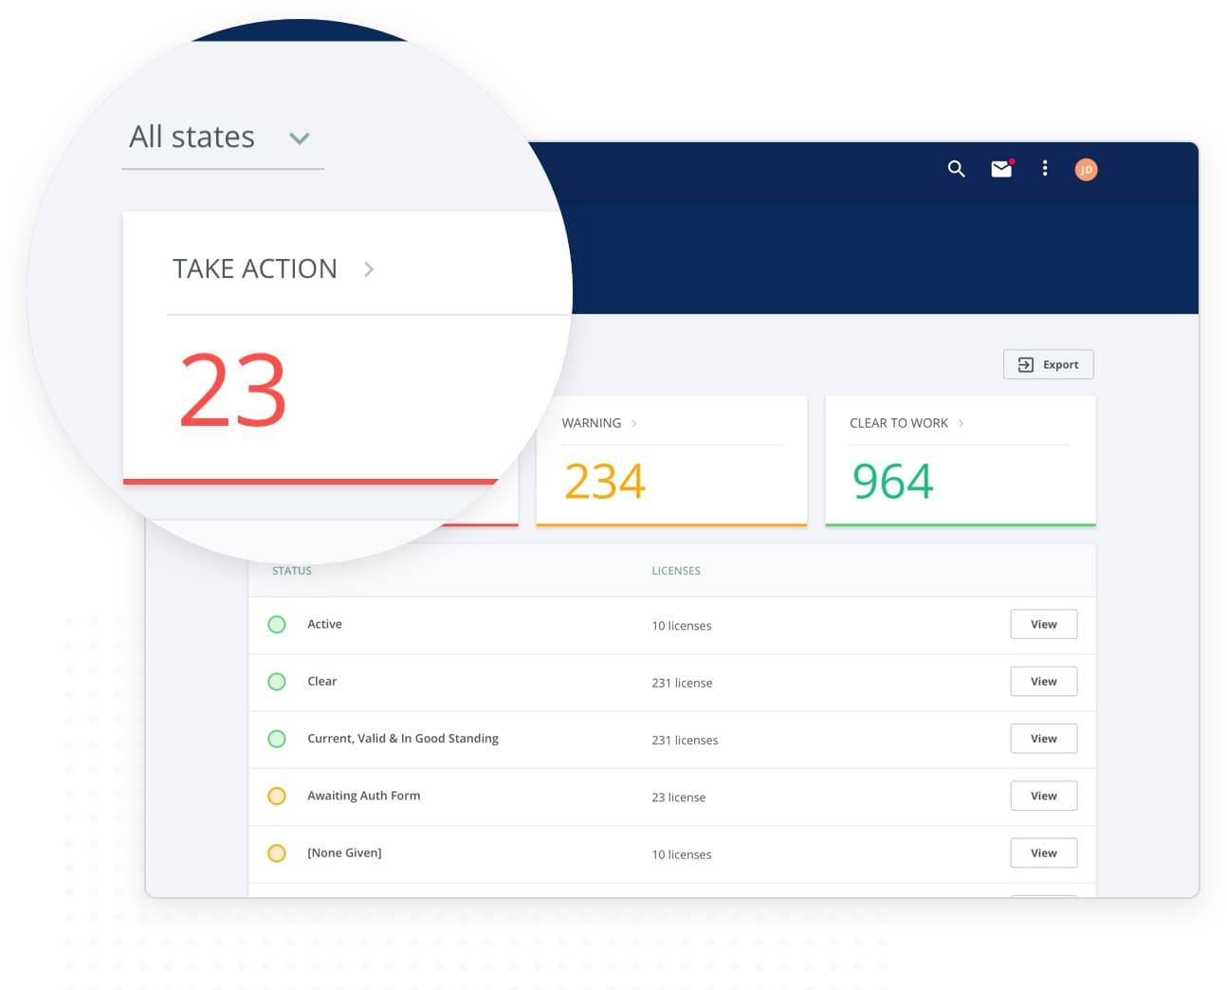Click the green status circle for Clear
This screenshot has width=1227, height=990.
point(277,682)
